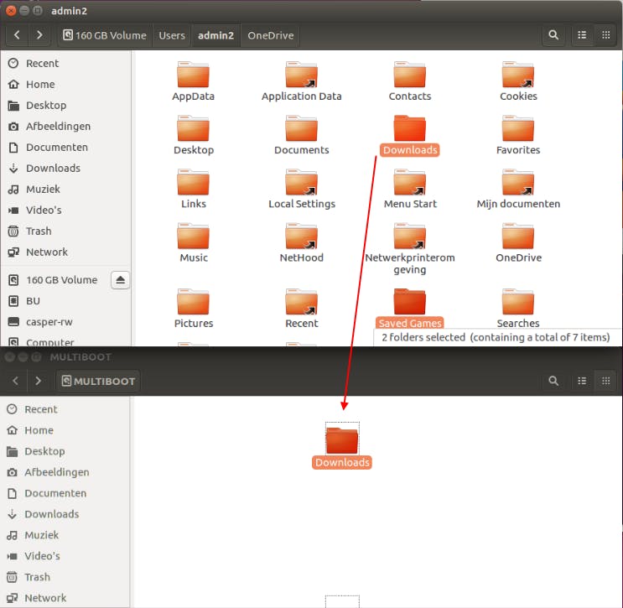The height and width of the screenshot is (608, 623).
Task: Switch MULTIBOOT window to list view
Action: pos(582,381)
